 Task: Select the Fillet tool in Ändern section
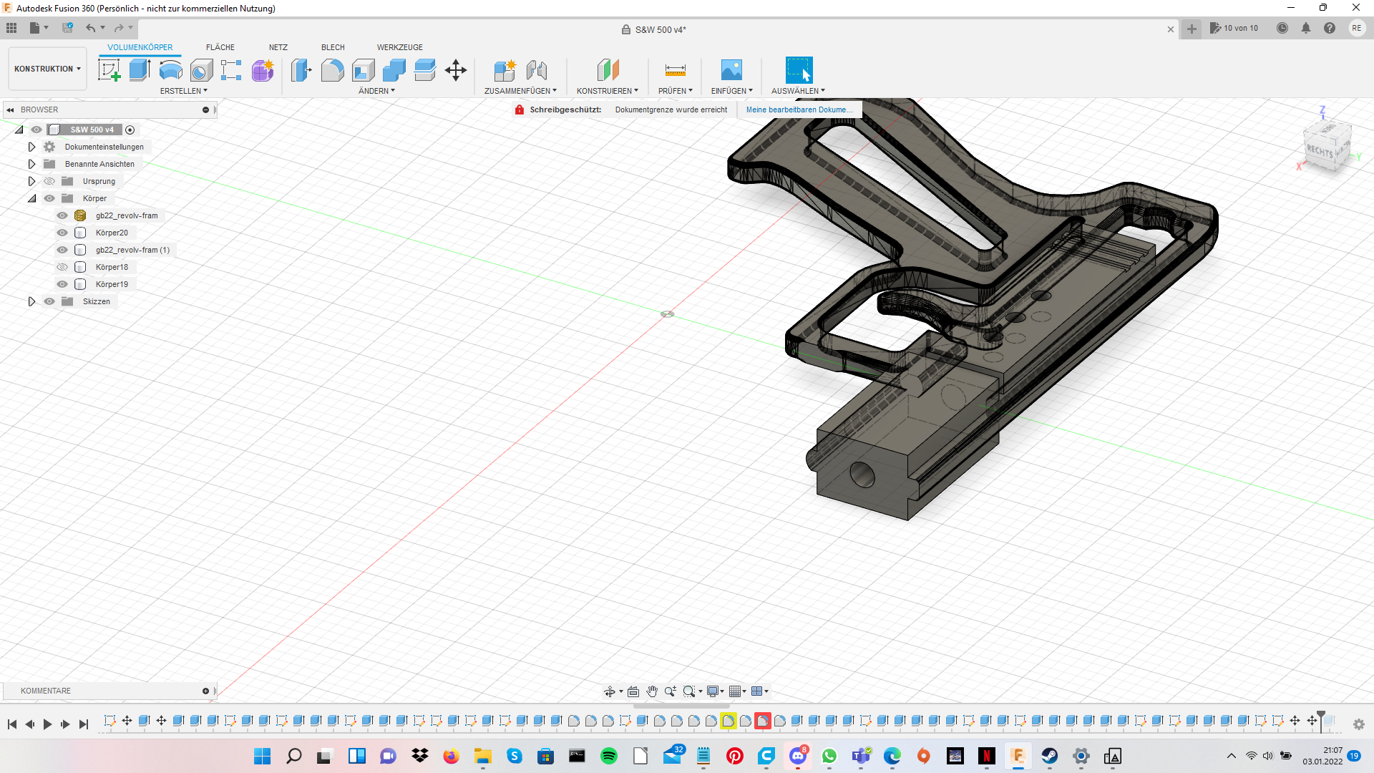point(332,69)
